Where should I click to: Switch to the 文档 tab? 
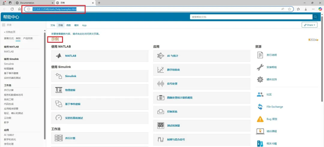click(53, 25)
